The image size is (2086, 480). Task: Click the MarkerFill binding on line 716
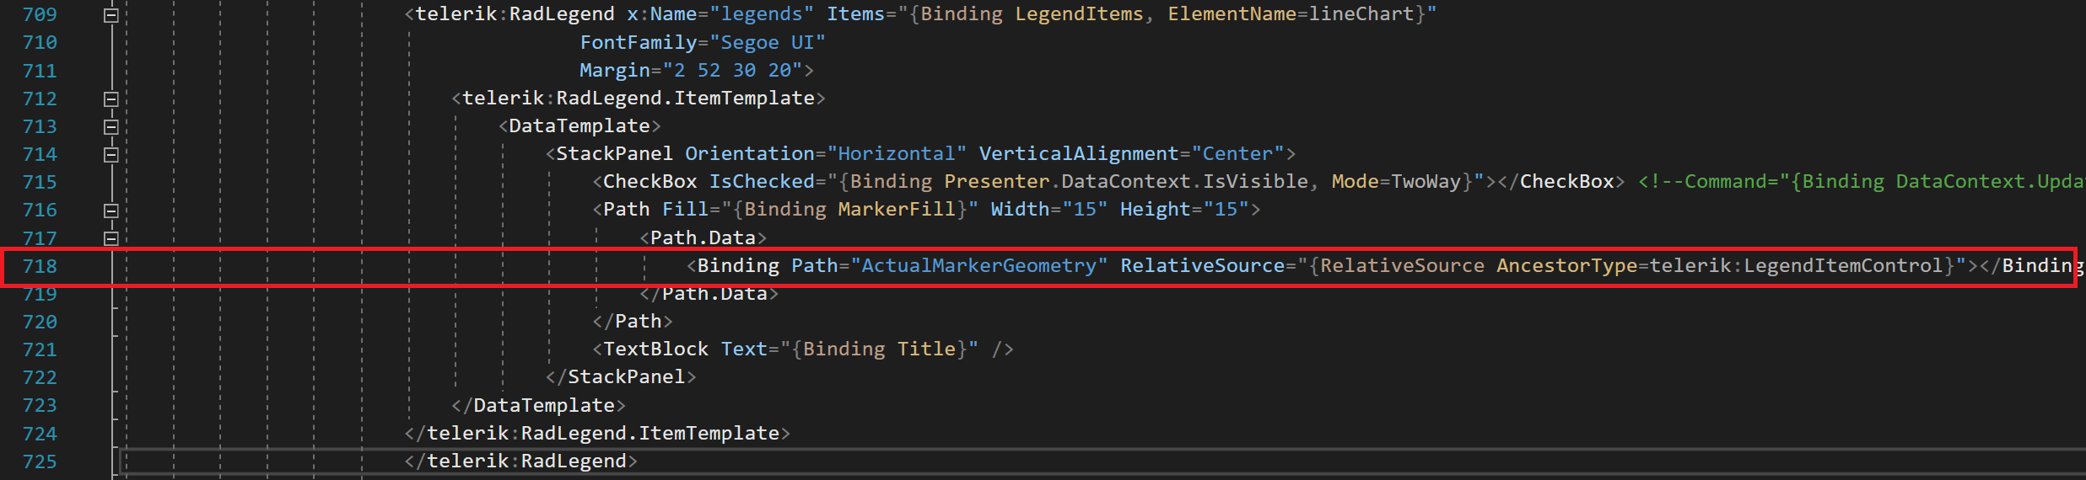[x=897, y=210]
